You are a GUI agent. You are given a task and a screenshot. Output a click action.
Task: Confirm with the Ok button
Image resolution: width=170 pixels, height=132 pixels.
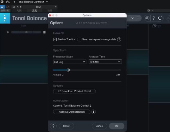[x=117, y=126]
